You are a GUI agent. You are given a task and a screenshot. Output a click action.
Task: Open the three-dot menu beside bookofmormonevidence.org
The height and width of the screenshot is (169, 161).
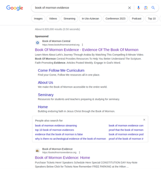coord(79,153)
